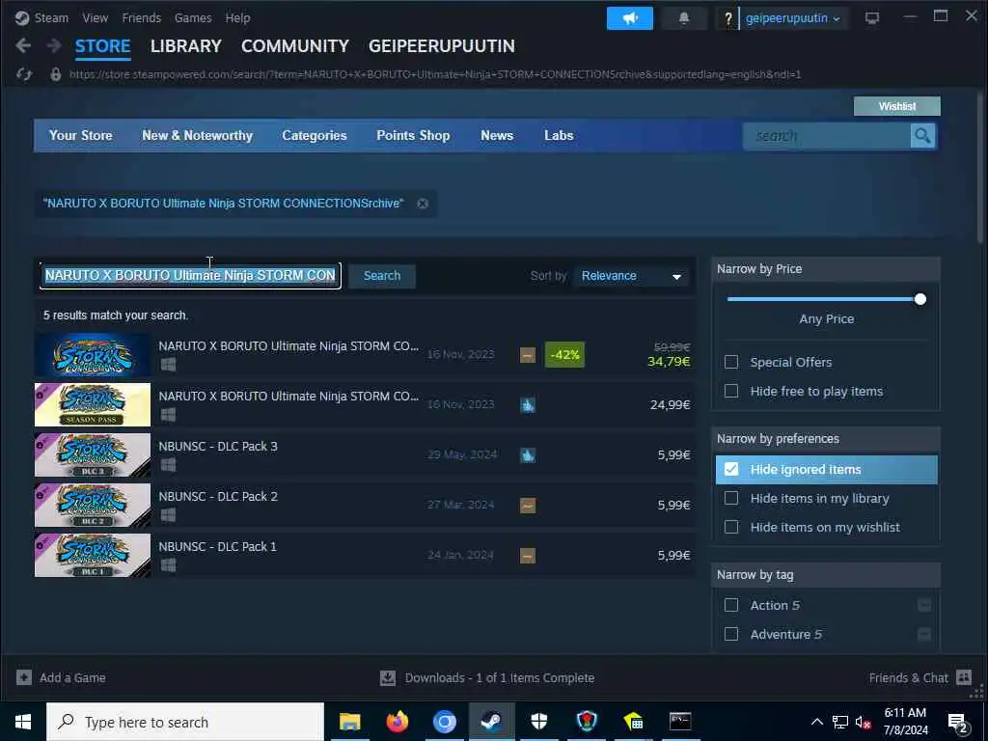Open the Points Shop link

tap(413, 135)
